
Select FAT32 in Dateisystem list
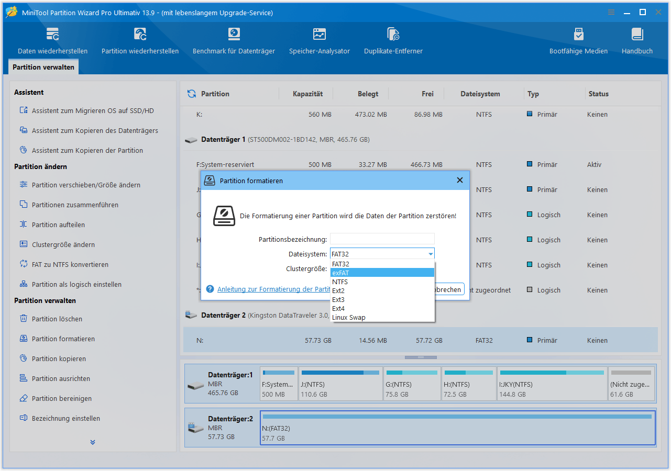[x=382, y=264]
